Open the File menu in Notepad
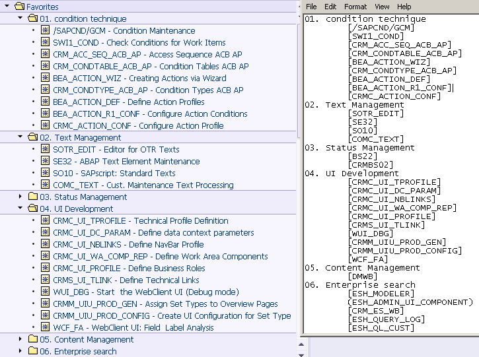 [311, 7]
